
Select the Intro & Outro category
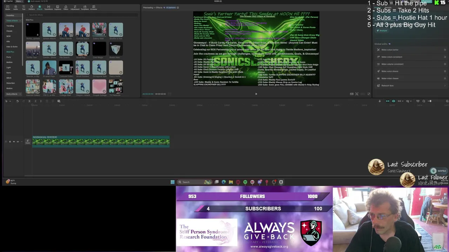click(x=12, y=47)
